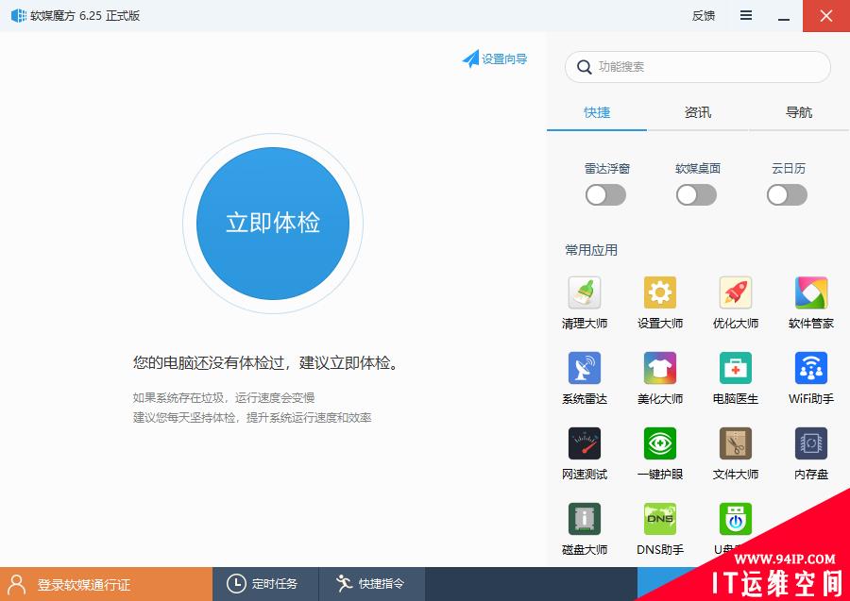Viewport: 850px width, 601px height.
Task: Open 软件管家 software manager
Action: point(811,302)
